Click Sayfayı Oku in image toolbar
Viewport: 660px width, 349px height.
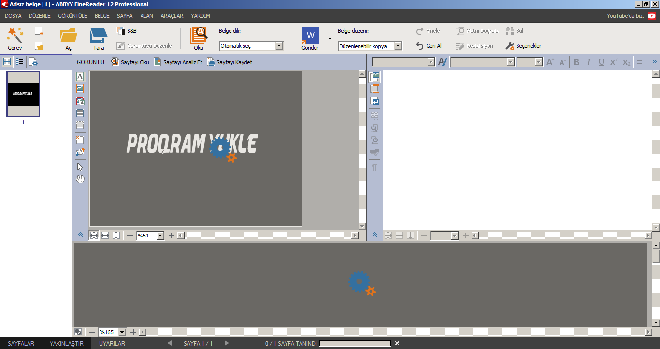(130, 62)
